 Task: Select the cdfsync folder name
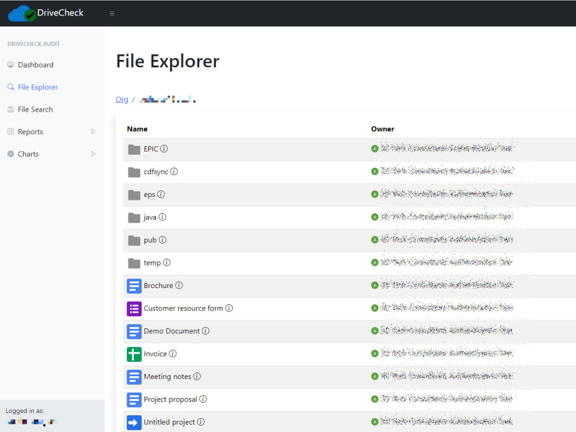[156, 172]
